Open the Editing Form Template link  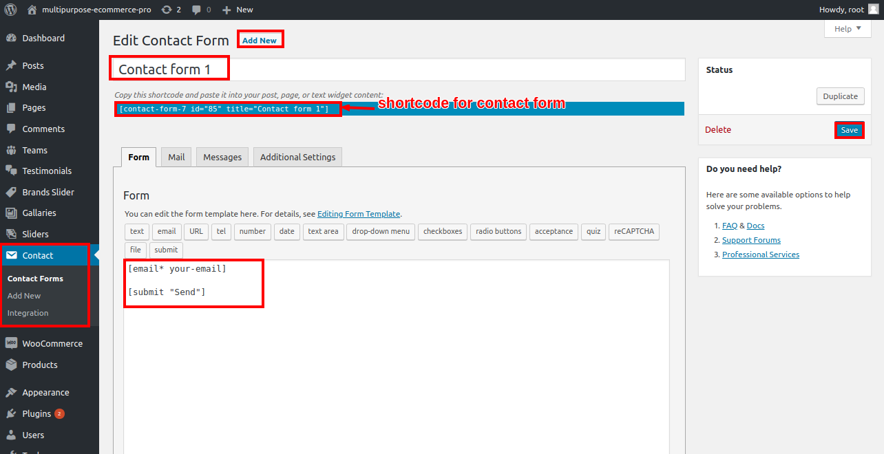(x=359, y=214)
